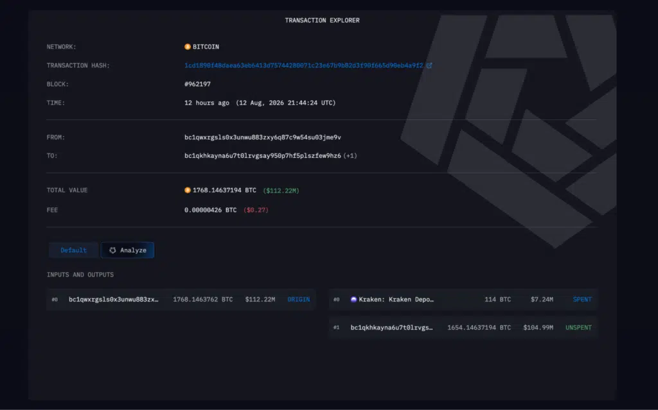Expand the (+1) additional recipients
Screen dimensions: 658x410
point(350,155)
